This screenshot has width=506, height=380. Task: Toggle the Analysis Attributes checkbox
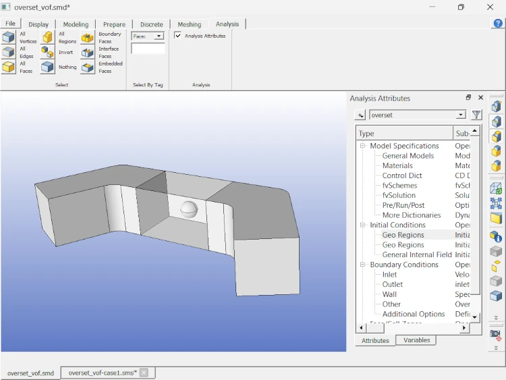click(178, 35)
